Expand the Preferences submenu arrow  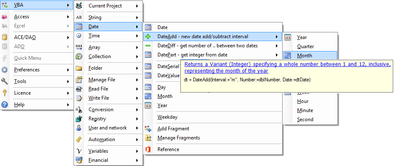click(68, 70)
